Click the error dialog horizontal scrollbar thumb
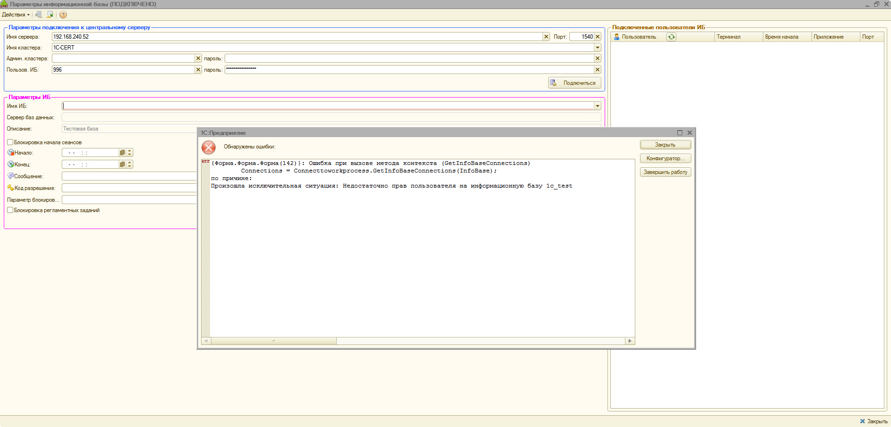Viewport: 891px width, 427px height. [x=274, y=341]
